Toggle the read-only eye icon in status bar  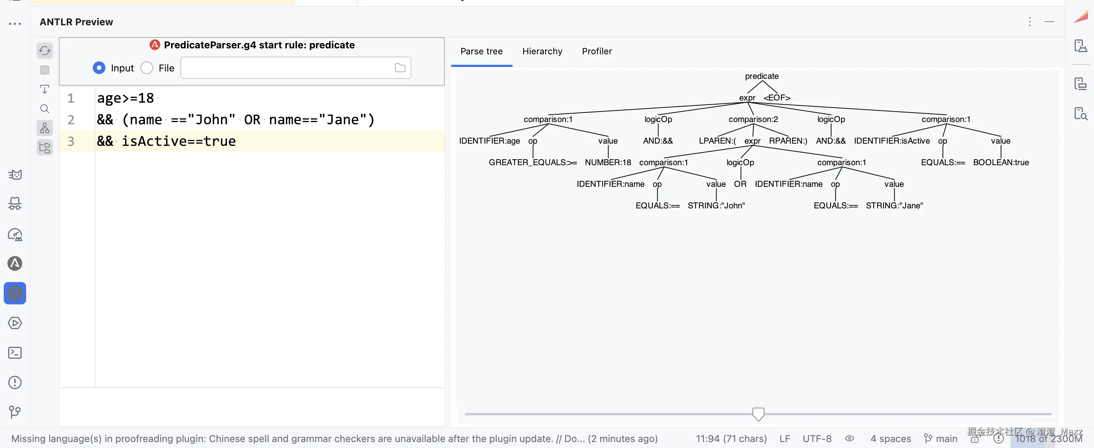[850, 439]
